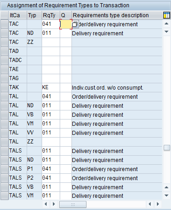Open the table column configuration icon
Image resolution: width=171 pixels, height=210 pixels.
pos(166,15)
